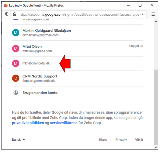
Task: Minimize the Firefox window
Action: pos(128,5)
